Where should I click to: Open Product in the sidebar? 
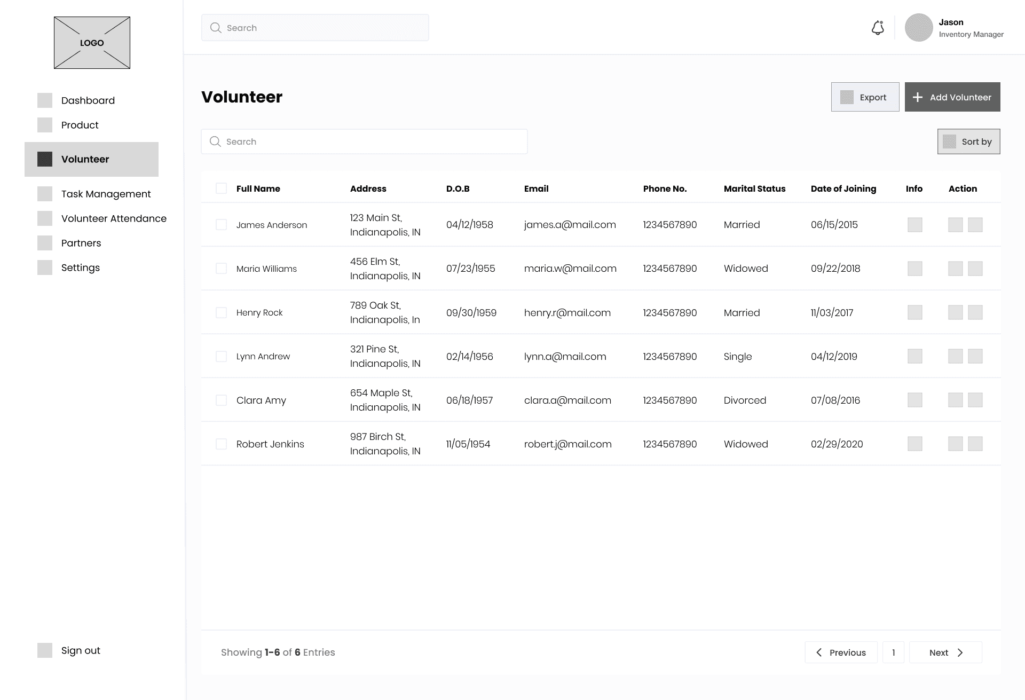(x=80, y=125)
